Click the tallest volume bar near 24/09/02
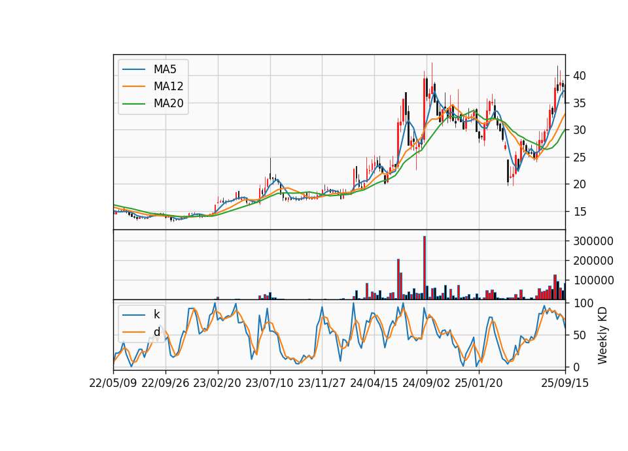Screen dimensions: 628x451 pos(425,268)
